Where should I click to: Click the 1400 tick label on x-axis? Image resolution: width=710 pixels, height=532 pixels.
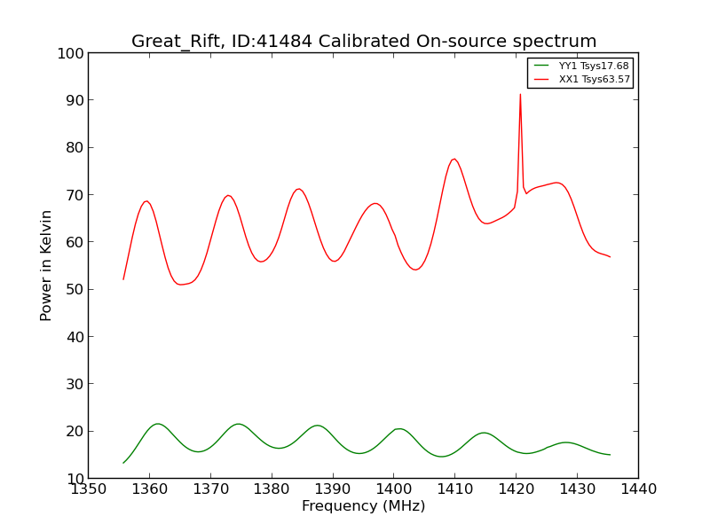(x=394, y=489)
